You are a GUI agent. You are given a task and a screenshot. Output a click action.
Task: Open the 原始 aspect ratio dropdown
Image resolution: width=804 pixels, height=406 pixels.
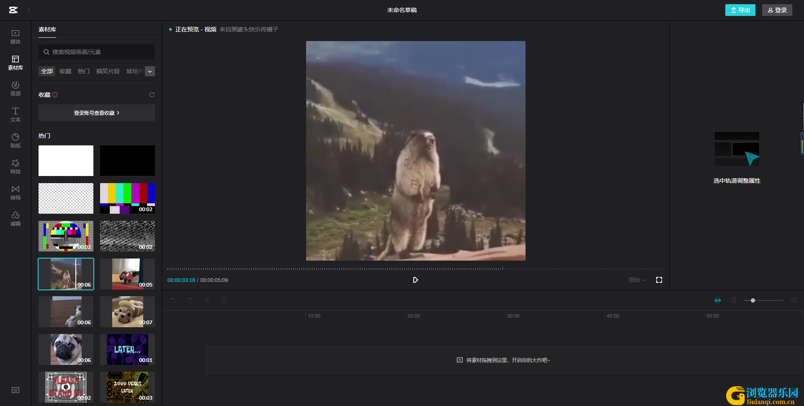coord(637,280)
